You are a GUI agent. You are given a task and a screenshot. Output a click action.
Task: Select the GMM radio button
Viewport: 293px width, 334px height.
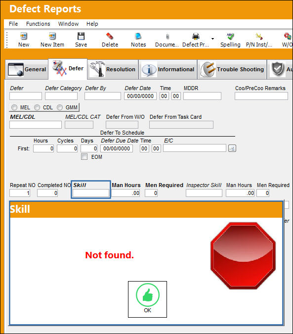point(60,107)
